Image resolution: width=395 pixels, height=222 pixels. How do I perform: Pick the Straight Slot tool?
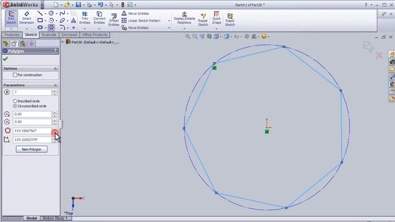(x=40, y=27)
